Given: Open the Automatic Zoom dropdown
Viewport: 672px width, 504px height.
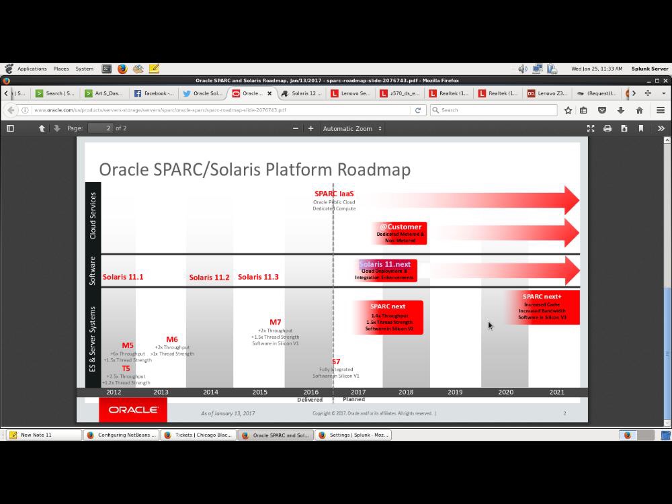Looking at the screenshot, I should (352, 128).
